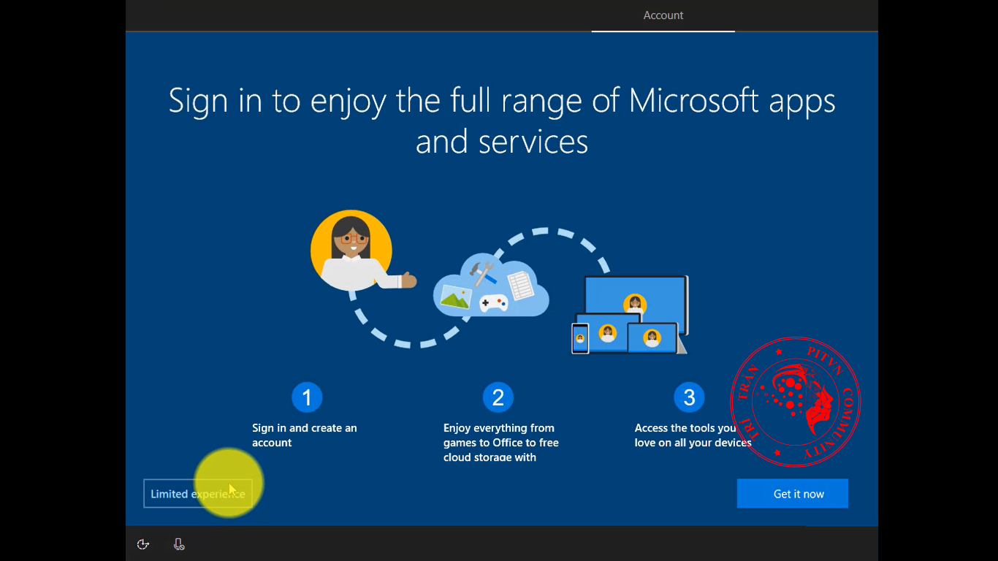Click the Get it now button
The width and height of the screenshot is (998, 561).
793,494
